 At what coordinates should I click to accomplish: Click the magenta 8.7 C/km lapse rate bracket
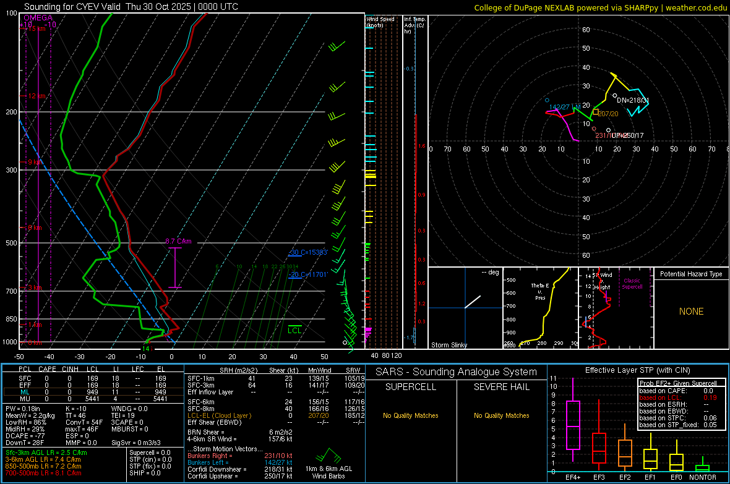pos(175,268)
